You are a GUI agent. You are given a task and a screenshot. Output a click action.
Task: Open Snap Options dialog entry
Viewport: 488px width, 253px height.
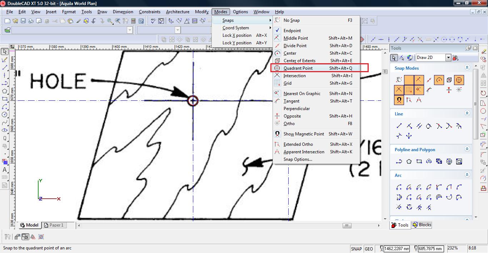pos(298,159)
